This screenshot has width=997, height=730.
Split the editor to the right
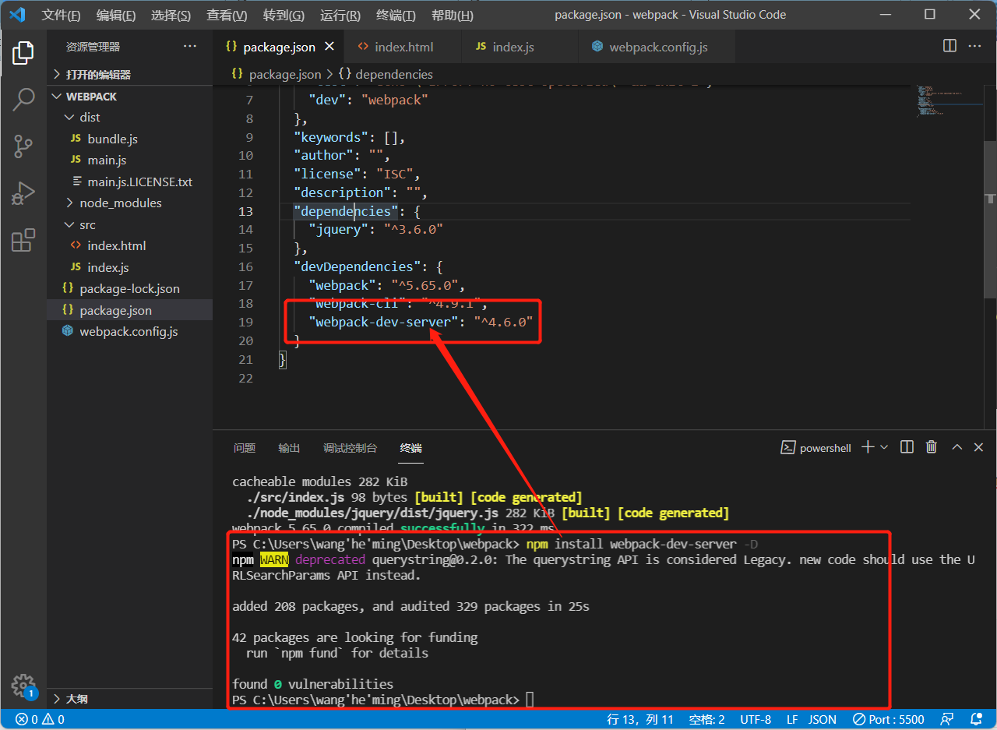point(949,46)
